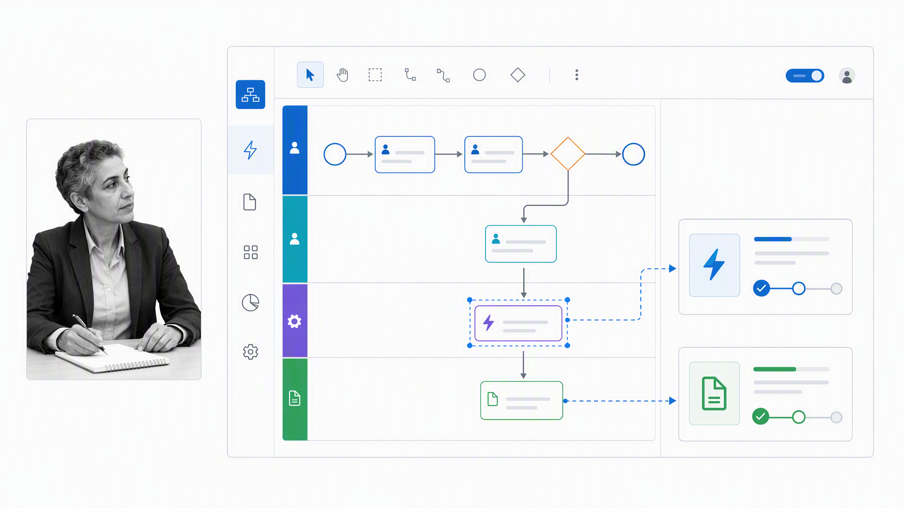
Task: Select the purple swimlane header with gear icon
Action: point(295,321)
